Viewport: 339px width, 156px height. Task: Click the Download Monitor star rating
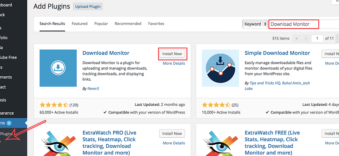click(x=54, y=105)
